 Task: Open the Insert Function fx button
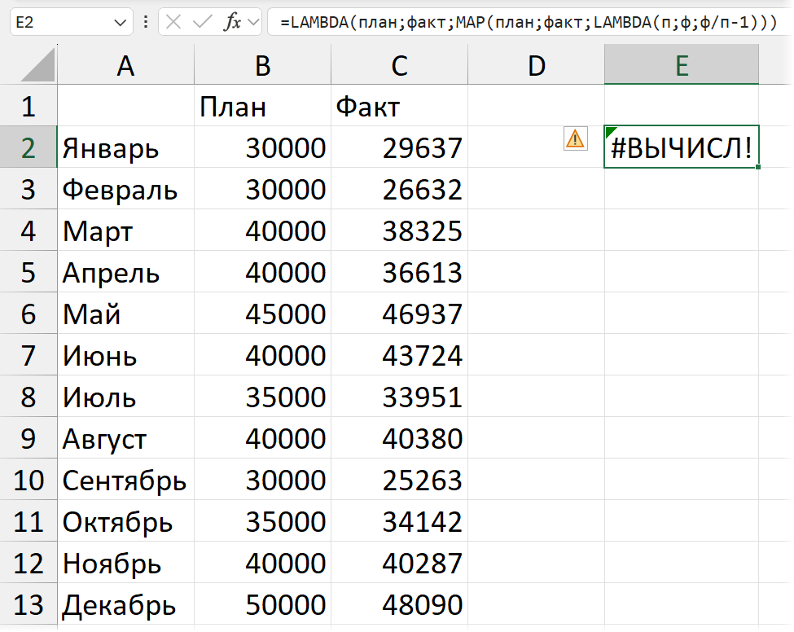click(232, 22)
